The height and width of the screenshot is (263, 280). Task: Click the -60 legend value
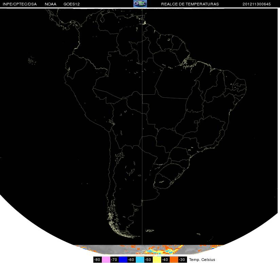[131, 260]
